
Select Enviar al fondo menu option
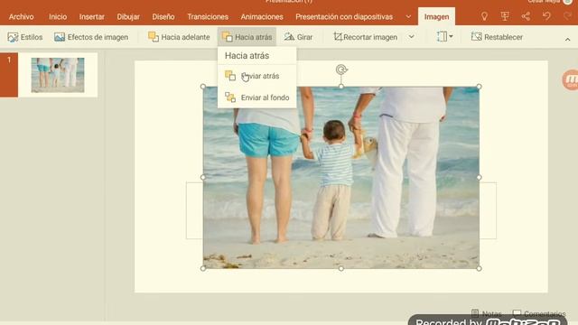256,97
